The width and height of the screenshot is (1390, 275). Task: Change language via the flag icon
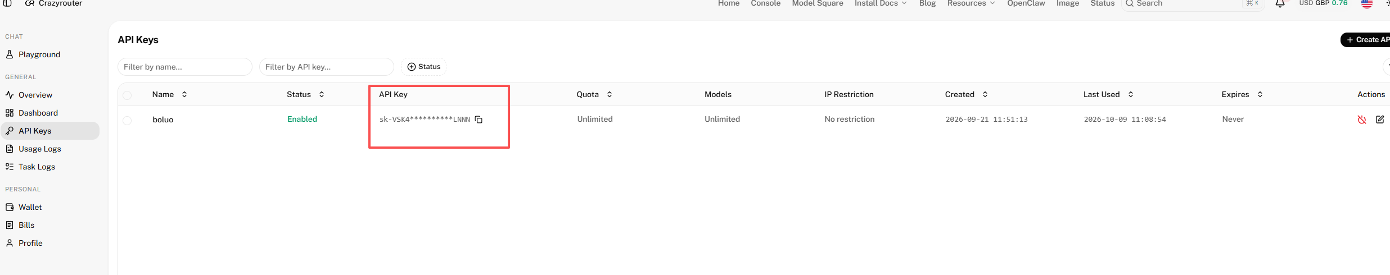click(1367, 4)
